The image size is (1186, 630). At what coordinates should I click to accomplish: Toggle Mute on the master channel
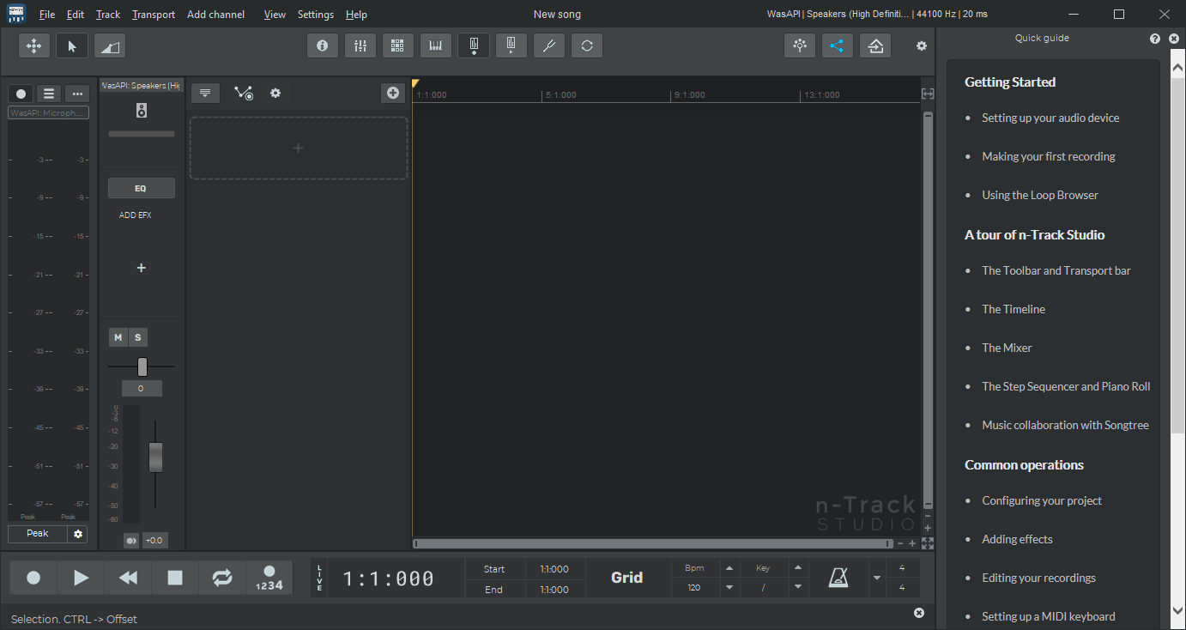pos(118,338)
